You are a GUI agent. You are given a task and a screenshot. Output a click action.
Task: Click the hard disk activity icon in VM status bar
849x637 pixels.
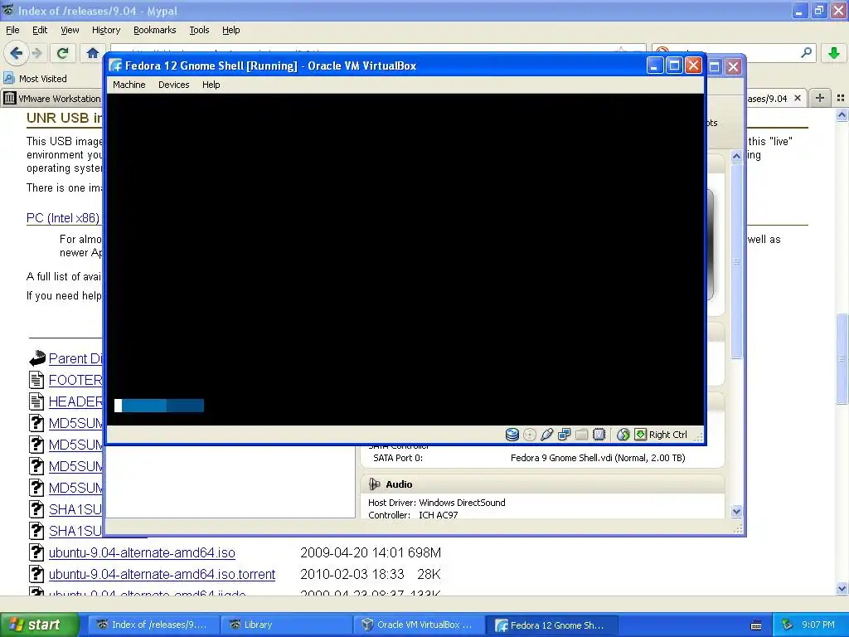tap(512, 435)
